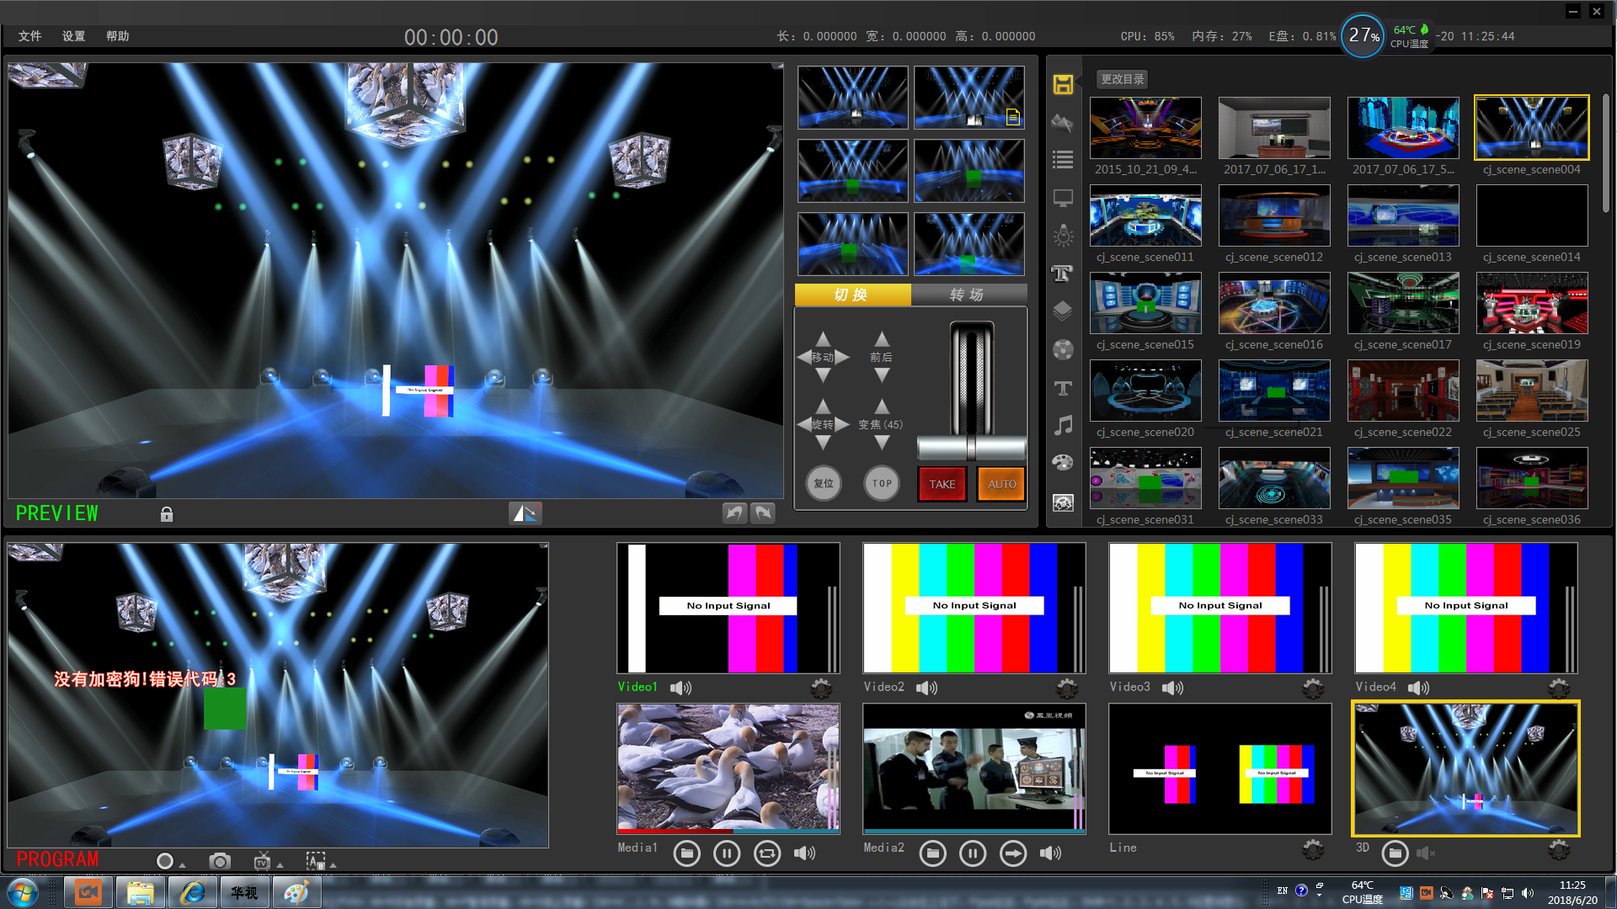Screen dimensions: 1617x909
Task: Switch to the 转场 tab
Action: pos(968,295)
